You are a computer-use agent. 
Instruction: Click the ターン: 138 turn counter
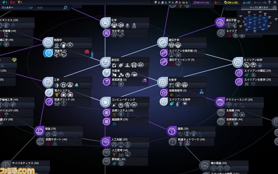point(260,3)
